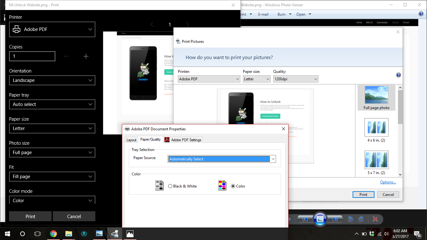The height and width of the screenshot is (240, 427).
Task: Show next image in Photo Viewer
Action: point(334,219)
